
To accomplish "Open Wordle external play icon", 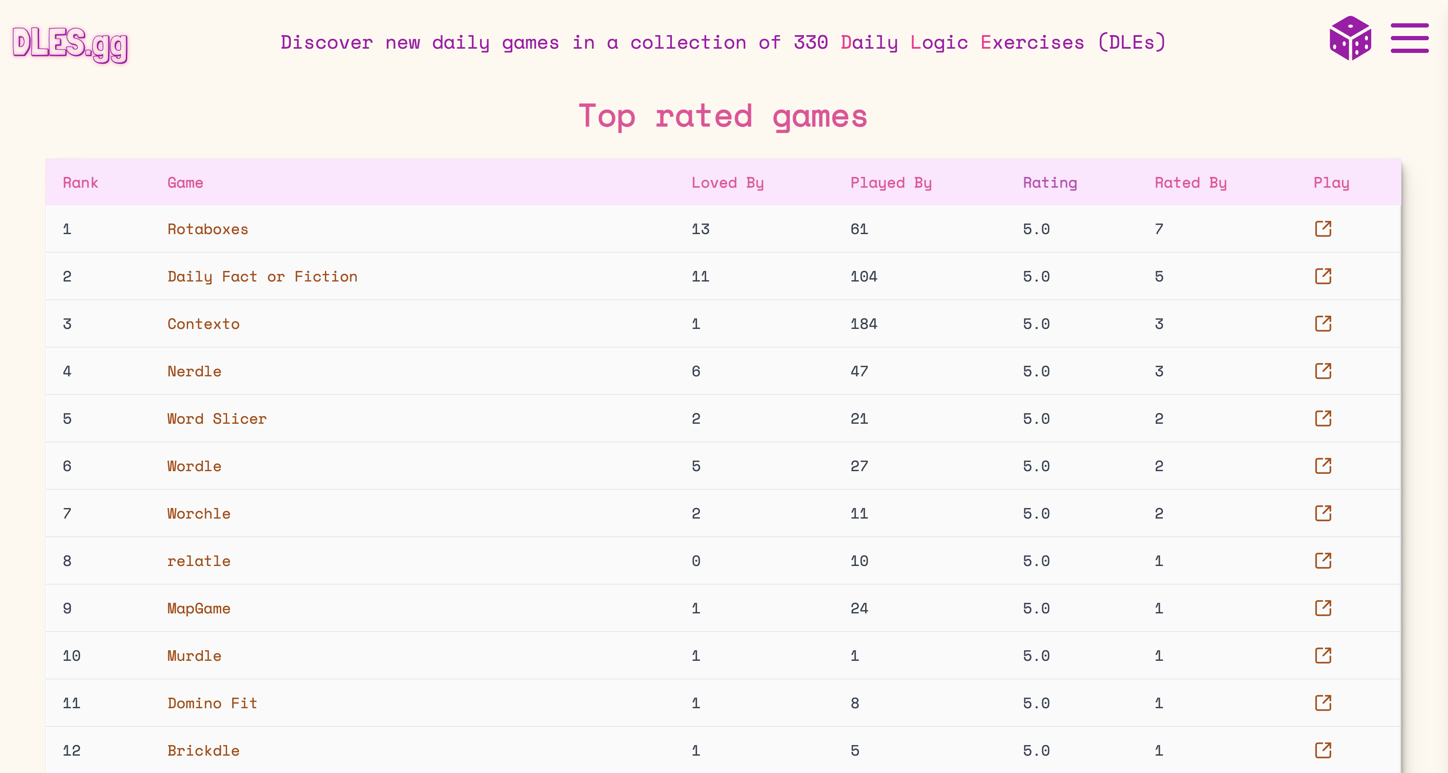I will click(x=1323, y=466).
